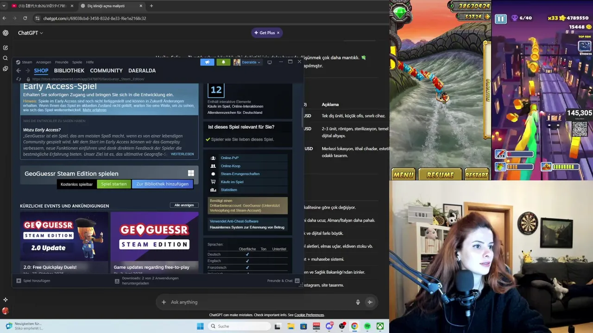Click MENU in the Temple Run game
Image resolution: width=593 pixels, height=333 pixels.
coord(403,175)
